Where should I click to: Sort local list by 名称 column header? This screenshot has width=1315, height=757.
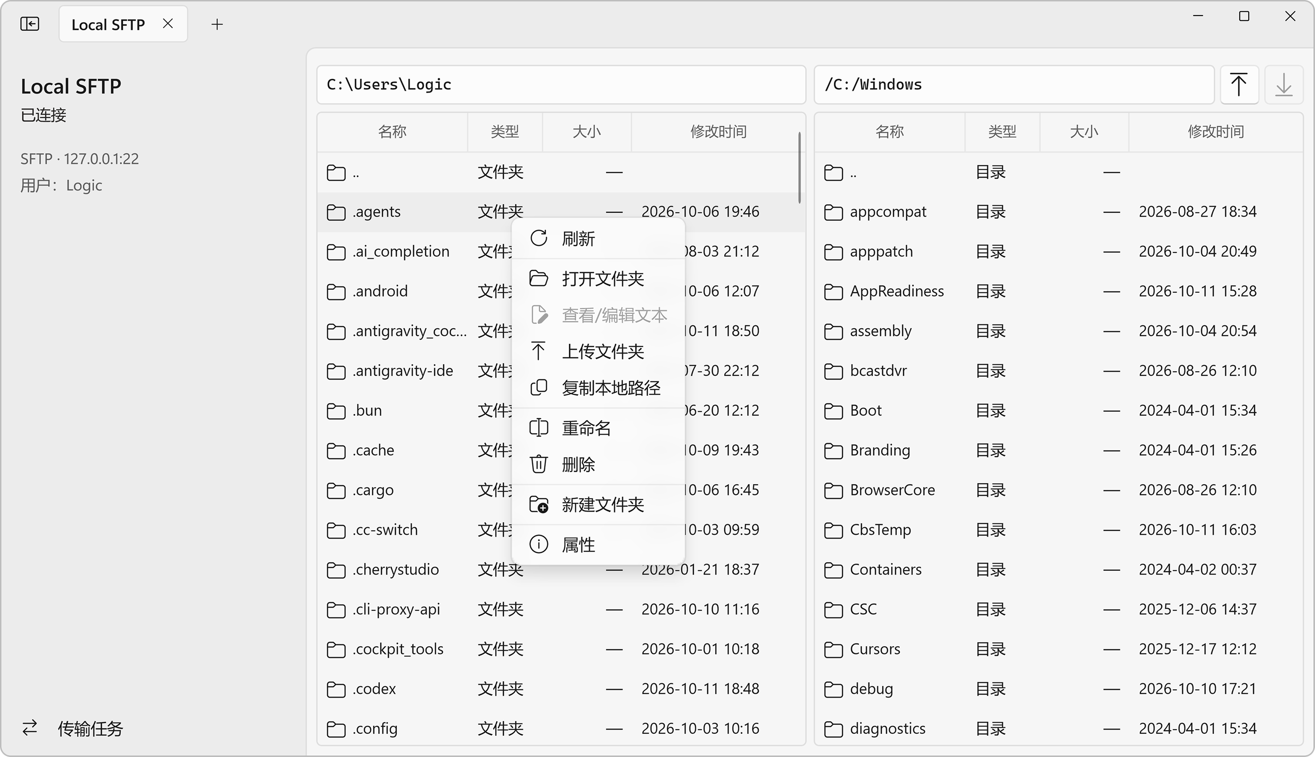click(392, 132)
